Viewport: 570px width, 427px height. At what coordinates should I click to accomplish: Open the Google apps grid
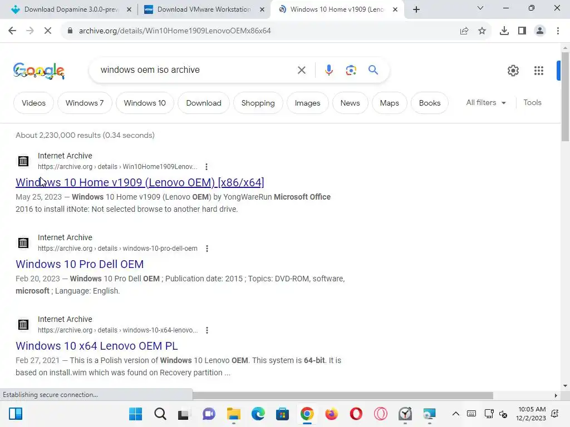(x=539, y=71)
